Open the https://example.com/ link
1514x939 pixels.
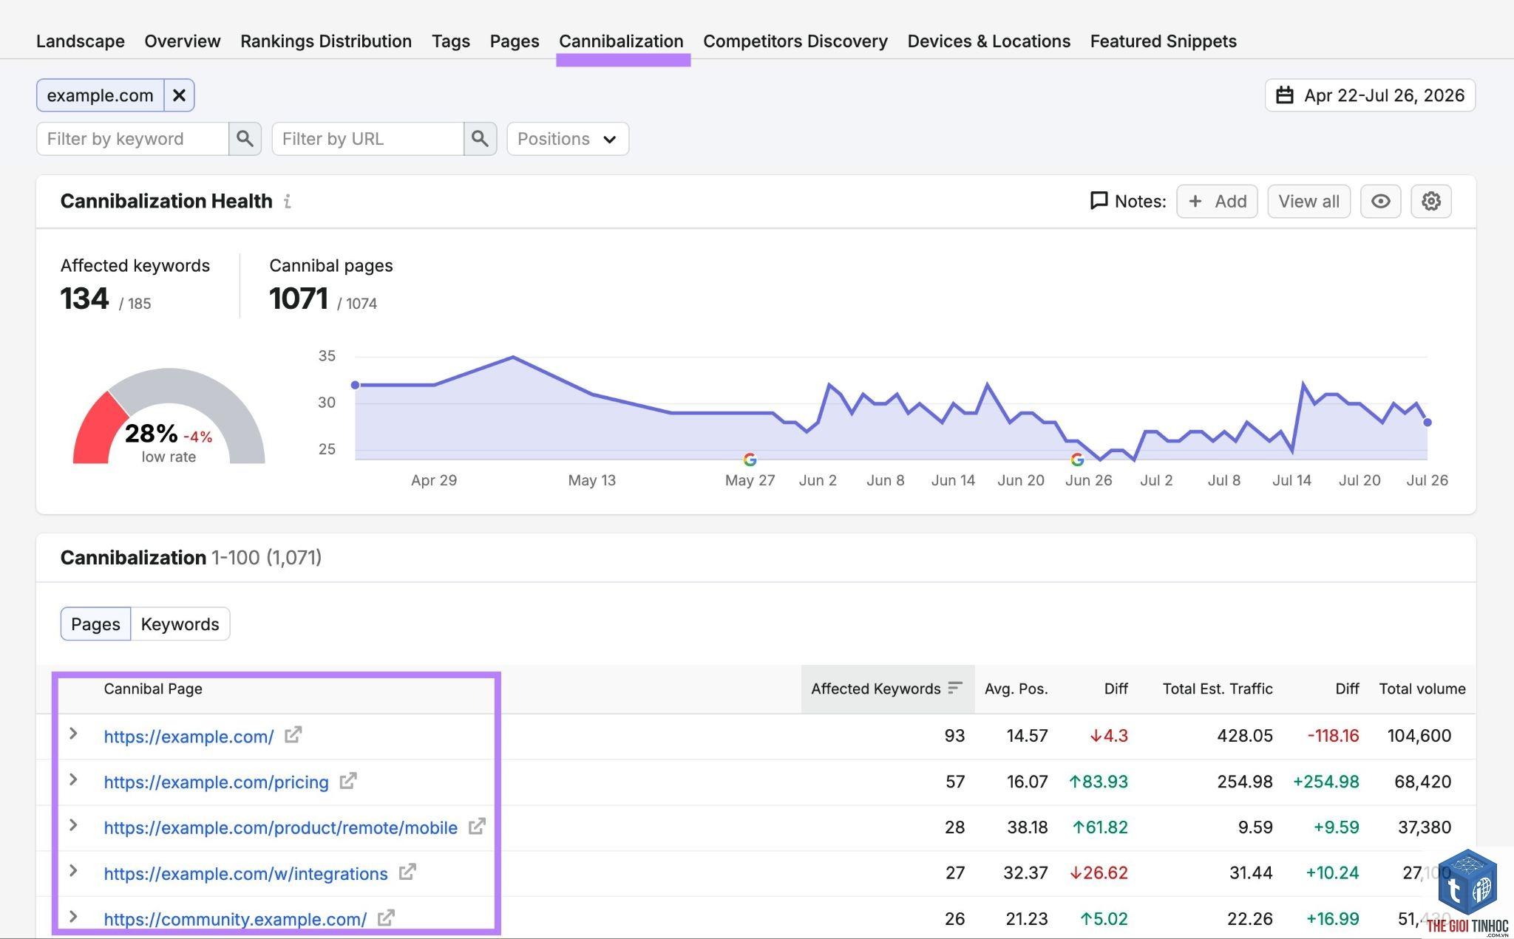click(x=189, y=737)
